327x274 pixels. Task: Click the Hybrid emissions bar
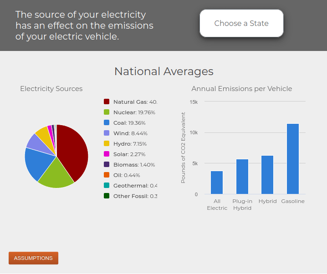pos(267,175)
